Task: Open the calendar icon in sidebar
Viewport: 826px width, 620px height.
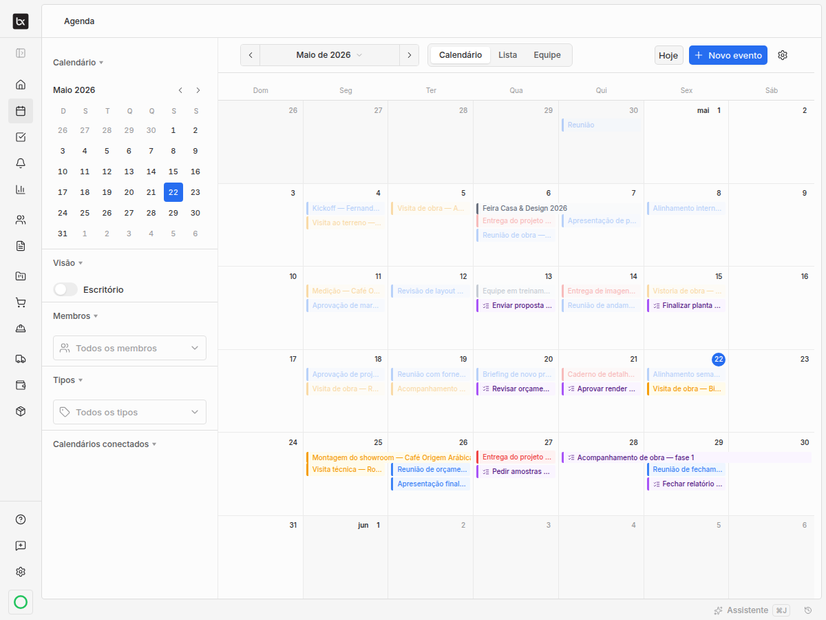Action: tap(21, 111)
